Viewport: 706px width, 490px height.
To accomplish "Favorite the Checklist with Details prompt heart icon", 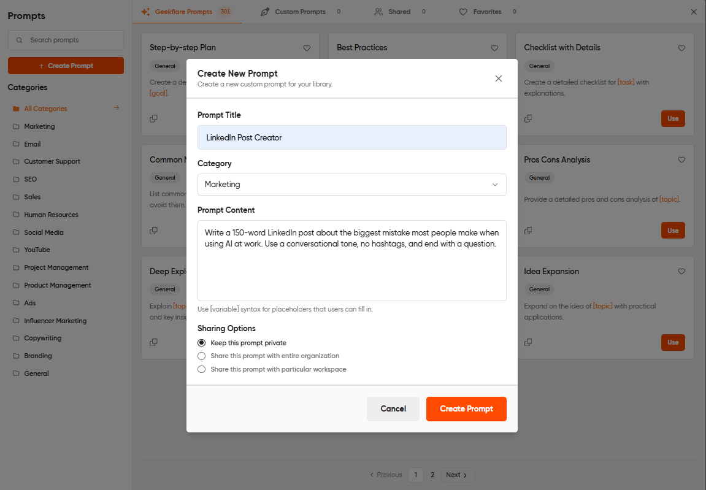I will [681, 47].
